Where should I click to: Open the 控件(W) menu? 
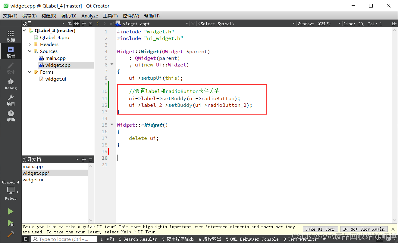131,16
